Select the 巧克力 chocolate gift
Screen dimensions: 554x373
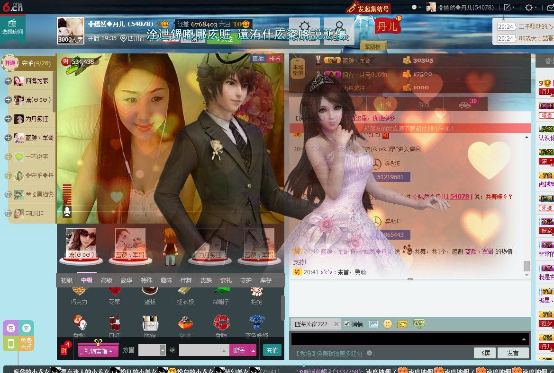tap(79, 297)
